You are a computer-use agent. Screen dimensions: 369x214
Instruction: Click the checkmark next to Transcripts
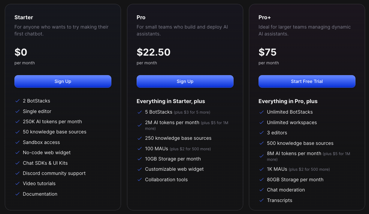(262, 200)
